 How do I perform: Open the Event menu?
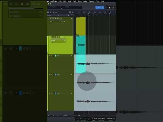[x=80, y=1]
